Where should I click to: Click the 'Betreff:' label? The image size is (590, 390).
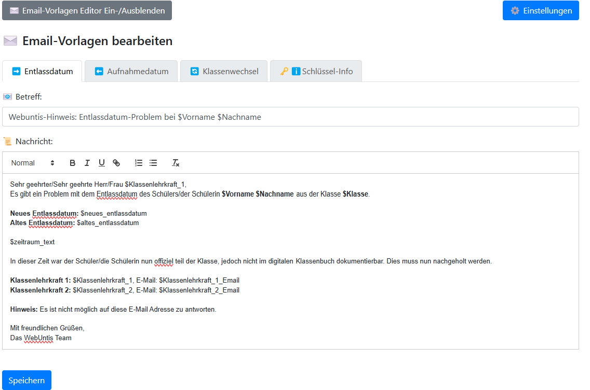(x=29, y=97)
